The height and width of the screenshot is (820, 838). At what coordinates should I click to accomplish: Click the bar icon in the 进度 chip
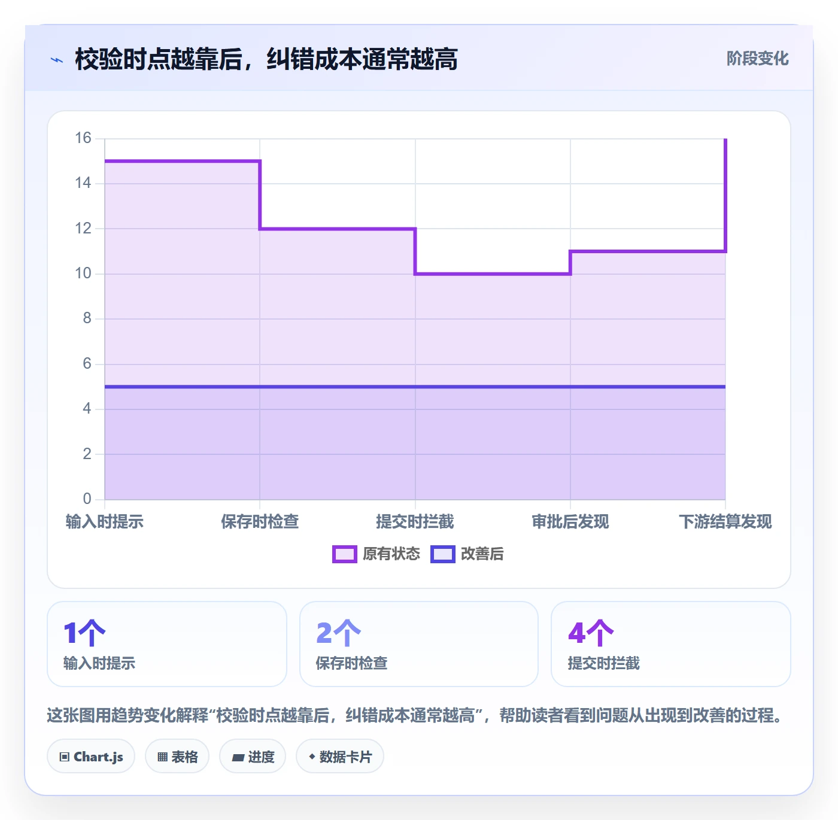(238, 758)
